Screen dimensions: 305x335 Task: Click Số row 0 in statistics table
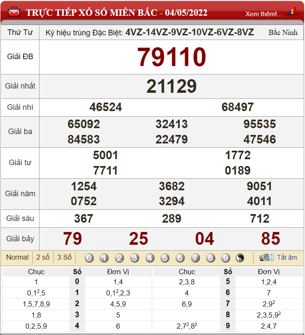77,282
